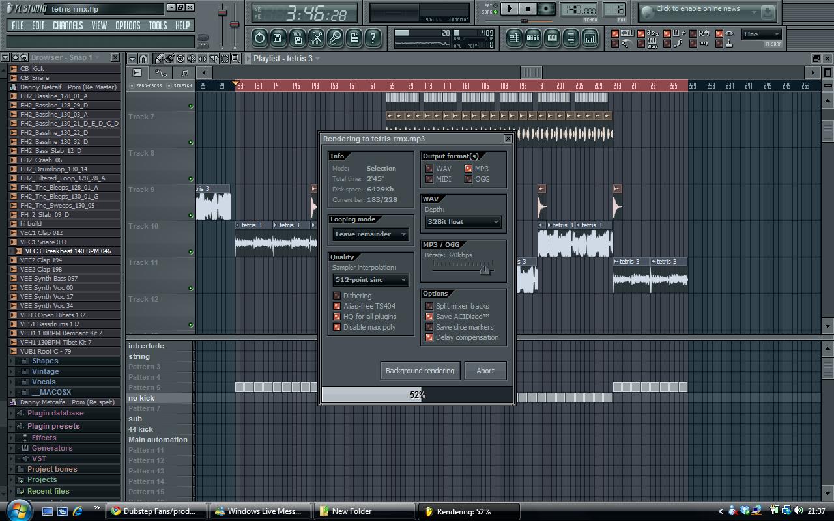The image size is (834, 521).
Task: Show the playlist window via its toolbar icon
Action: click(x=514, y=38)
